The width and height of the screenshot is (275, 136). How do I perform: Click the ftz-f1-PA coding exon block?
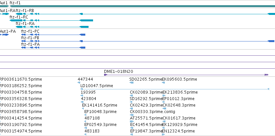click(82, 48)
